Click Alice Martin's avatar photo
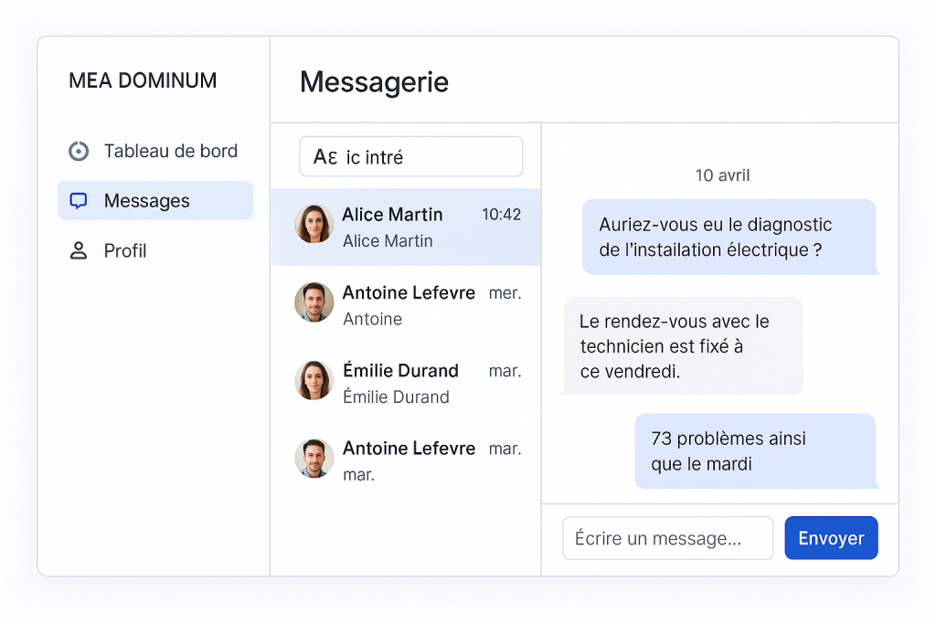The image size is (936, 624). tap(314, 224)
